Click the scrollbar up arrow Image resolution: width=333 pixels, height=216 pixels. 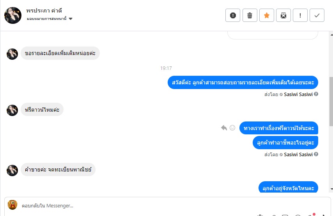tap(331, 34)
